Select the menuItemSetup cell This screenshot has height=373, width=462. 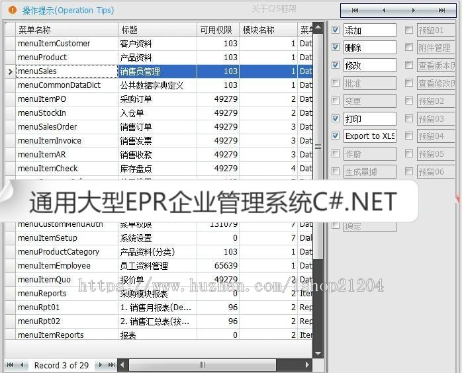pos(67,238)
